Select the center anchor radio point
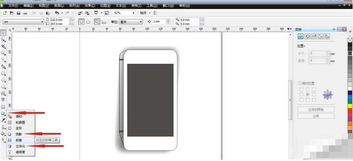The height and width of the screenshot is (161, 353). tap(307, 94)
